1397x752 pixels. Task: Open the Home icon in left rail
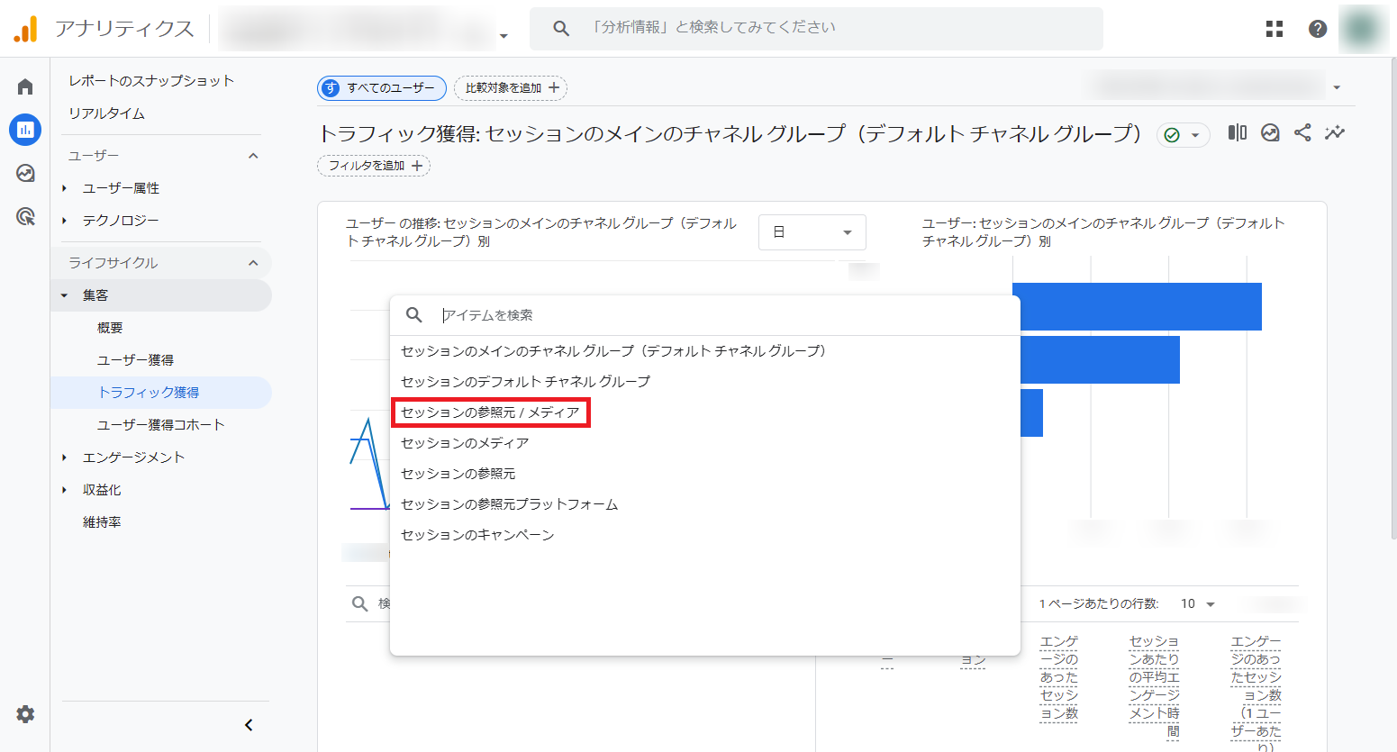25,86
